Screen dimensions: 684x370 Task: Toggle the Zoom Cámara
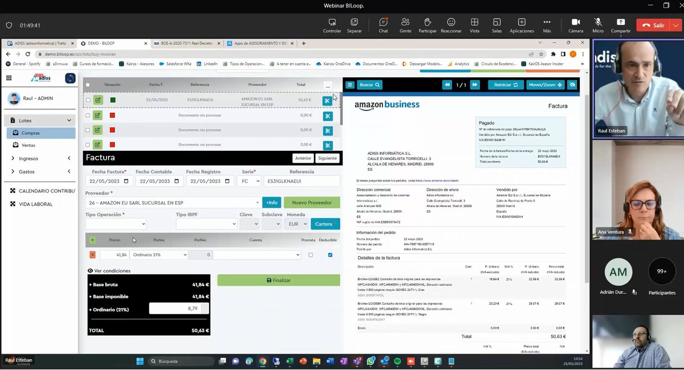click(x=576, y=25)
